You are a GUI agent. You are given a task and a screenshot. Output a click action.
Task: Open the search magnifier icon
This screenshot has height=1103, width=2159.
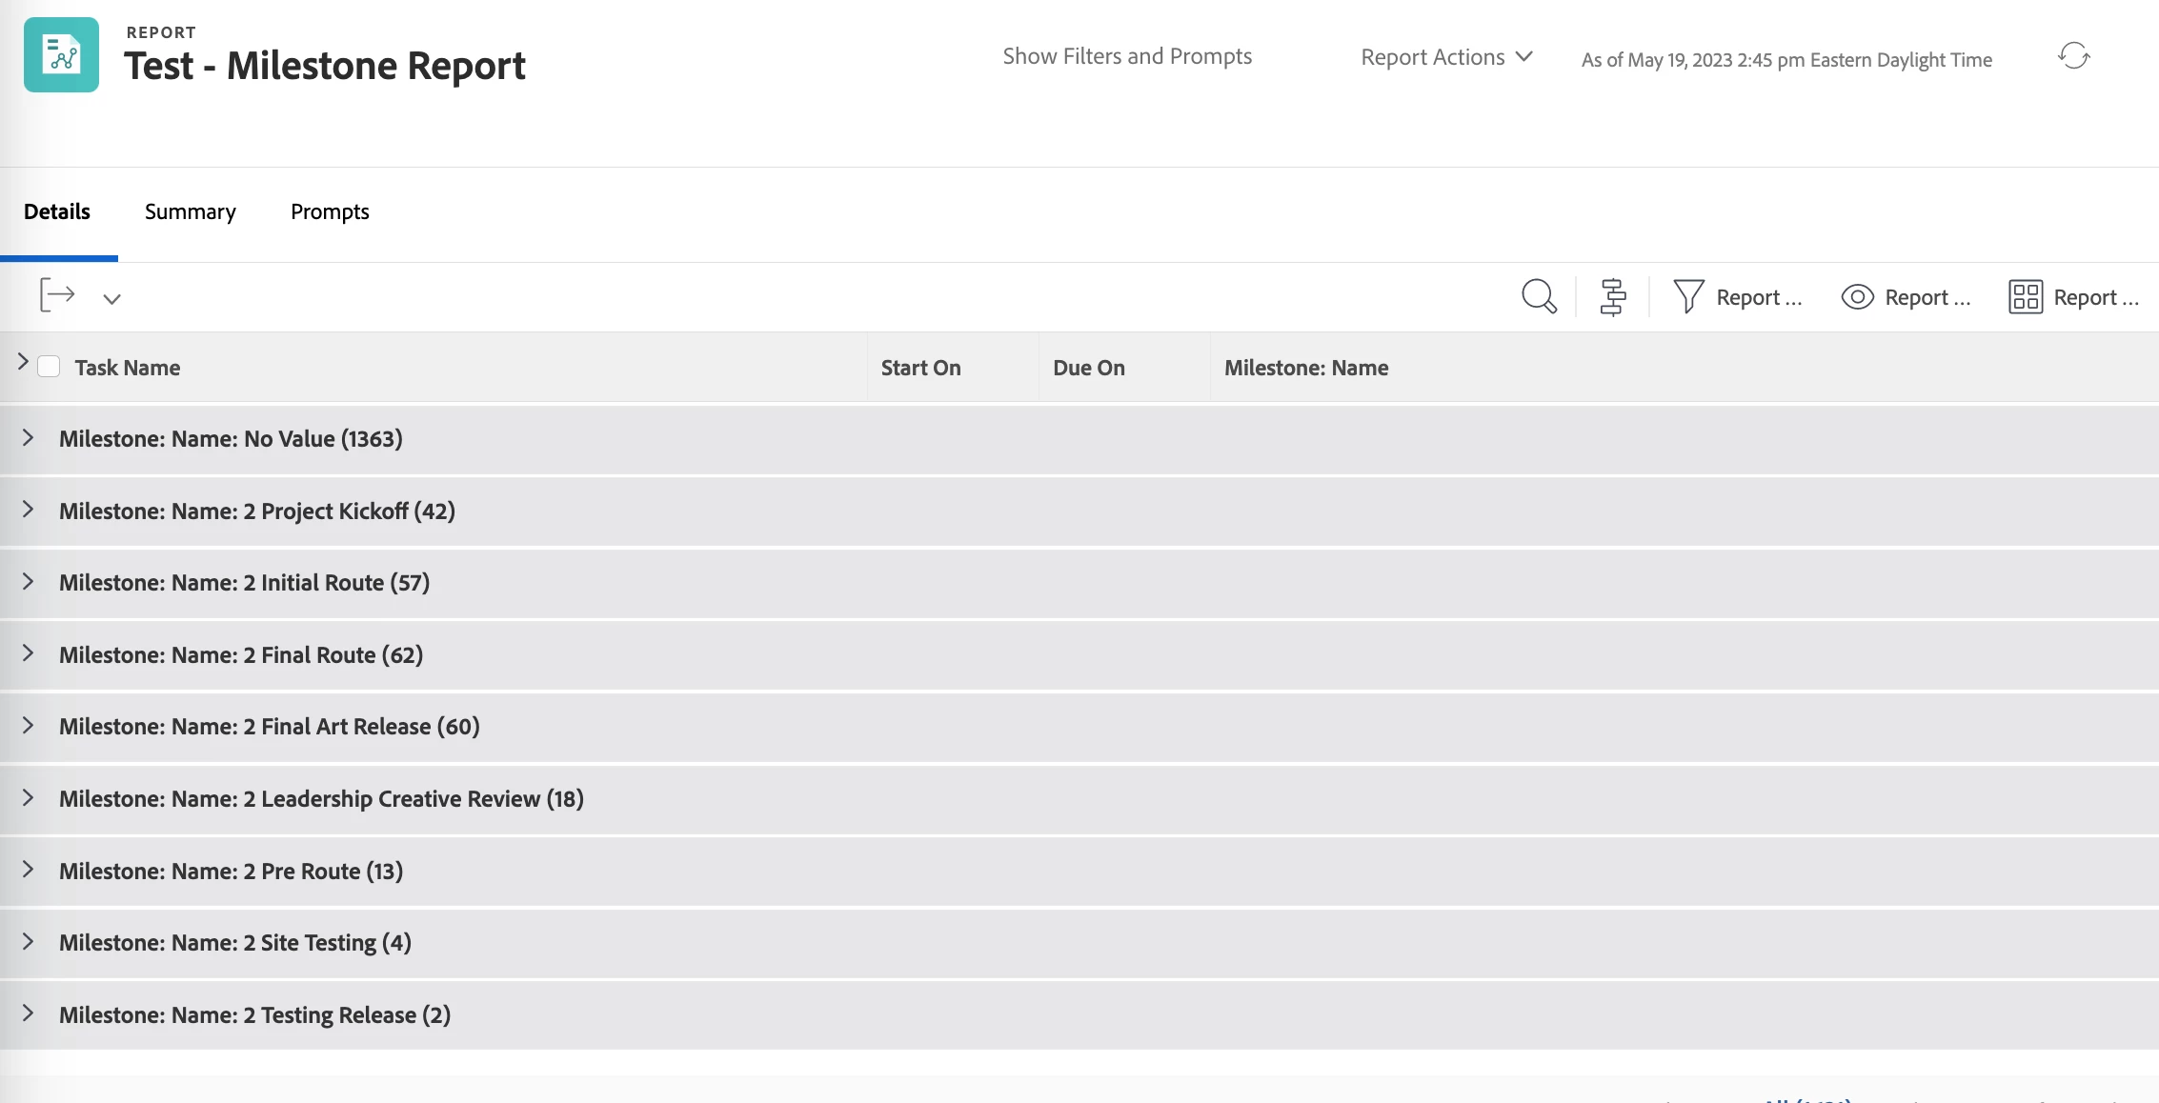tap(1539, 297)
